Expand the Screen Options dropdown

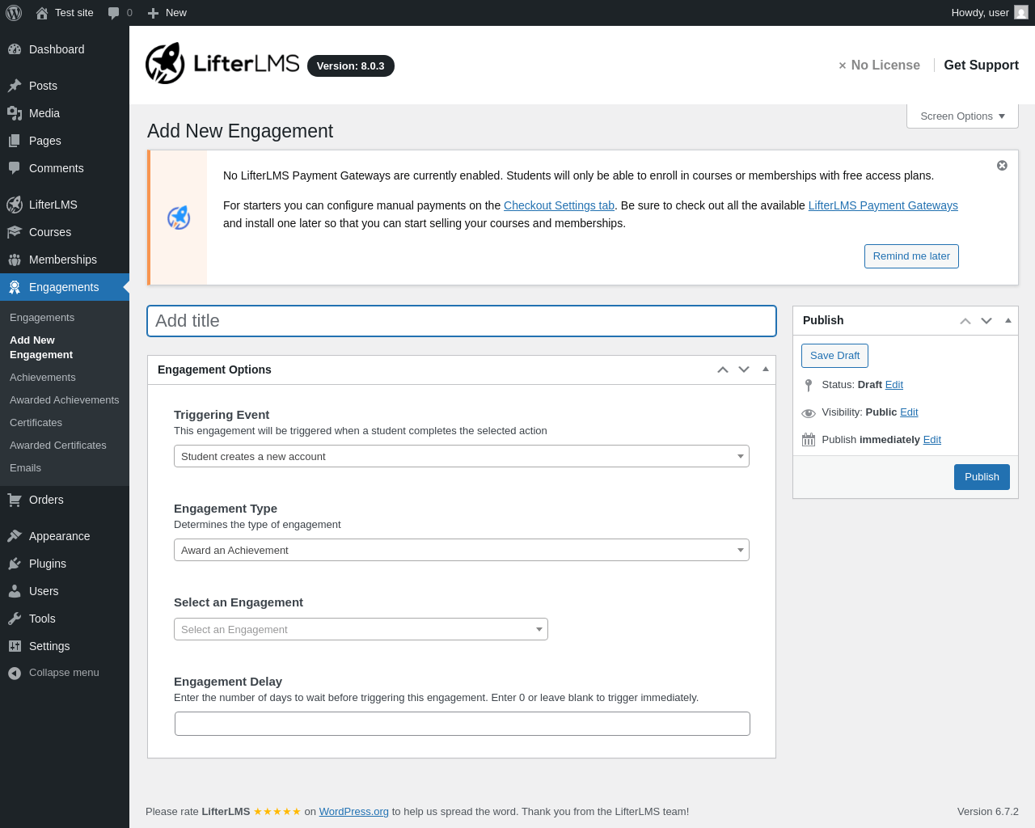tap(962, 116)
